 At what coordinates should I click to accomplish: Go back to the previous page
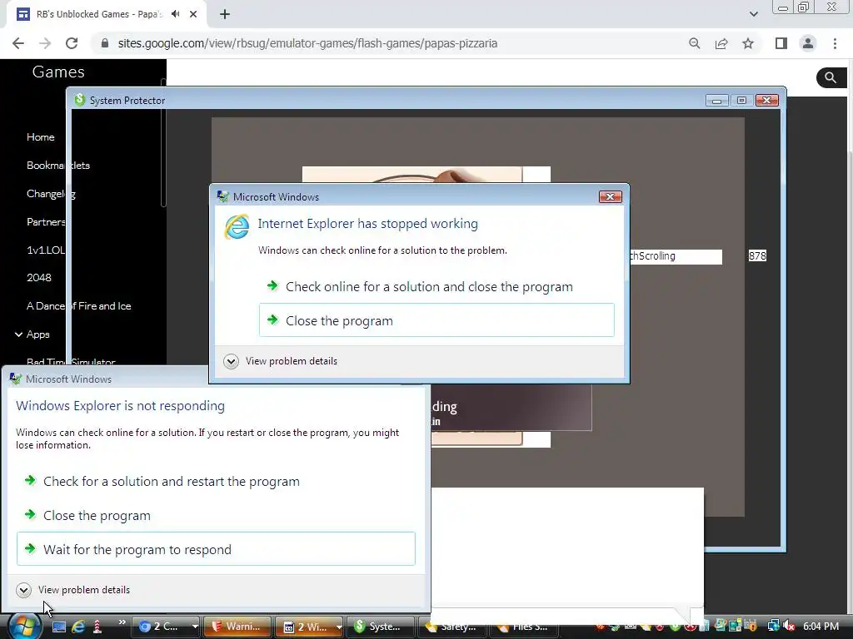click(18, 43)
